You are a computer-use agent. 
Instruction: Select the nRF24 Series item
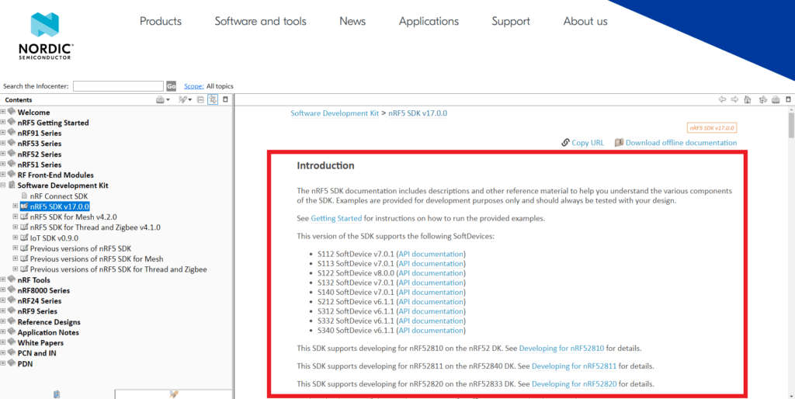40,300
